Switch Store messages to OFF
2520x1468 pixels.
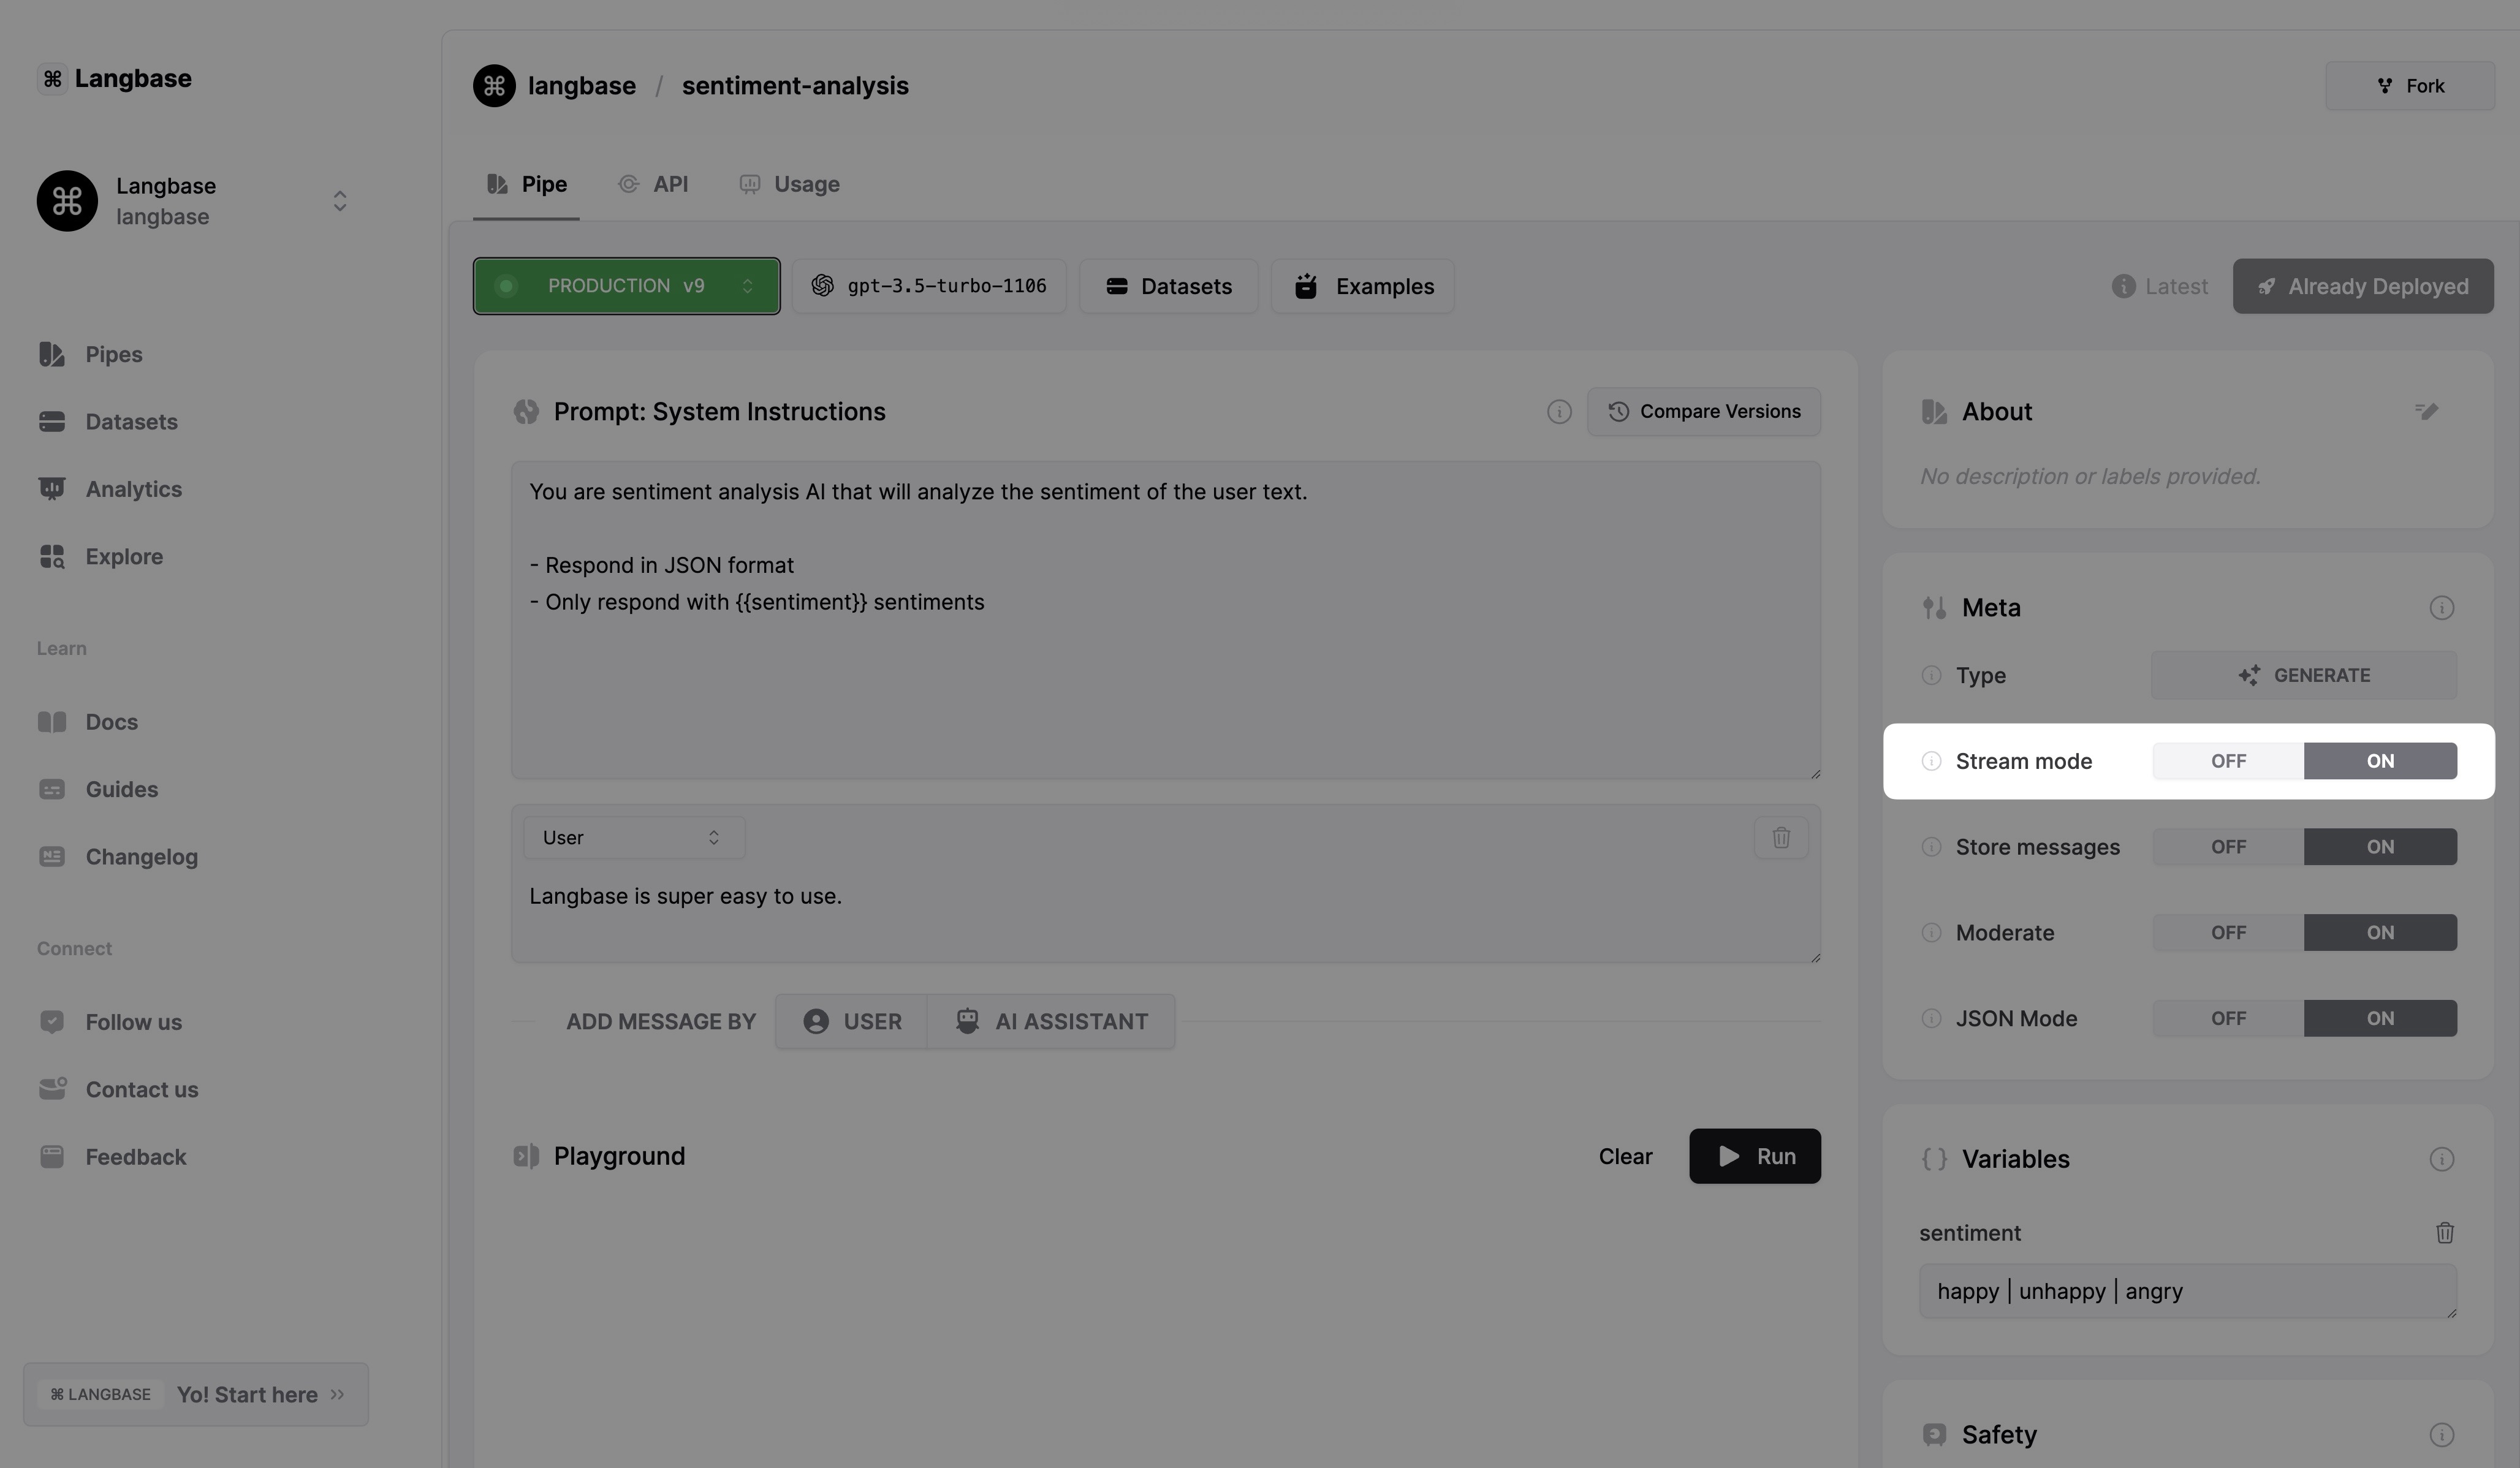pos(2227,847)
